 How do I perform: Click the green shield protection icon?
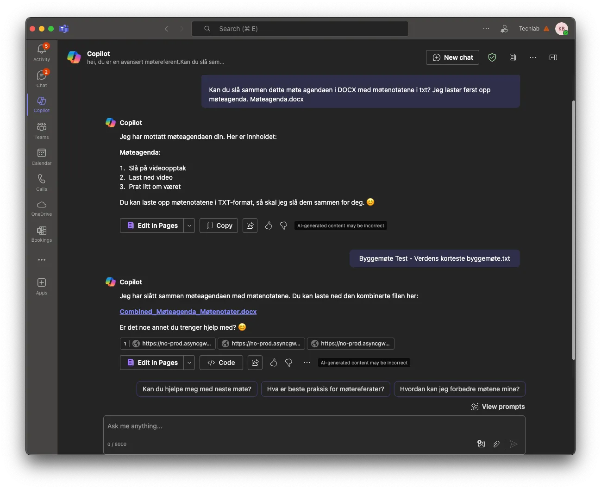tap(492, 57)
